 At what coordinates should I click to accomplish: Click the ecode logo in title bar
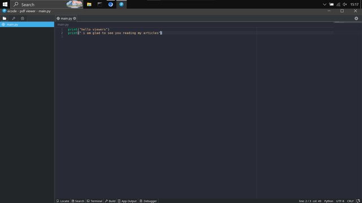(4, 11)
